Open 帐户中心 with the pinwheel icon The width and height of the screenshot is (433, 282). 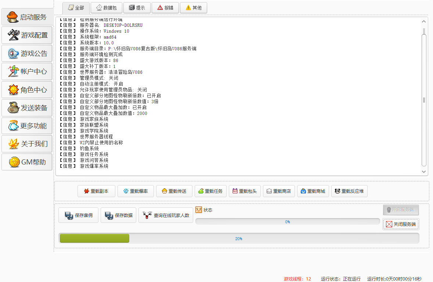(14, 72)
